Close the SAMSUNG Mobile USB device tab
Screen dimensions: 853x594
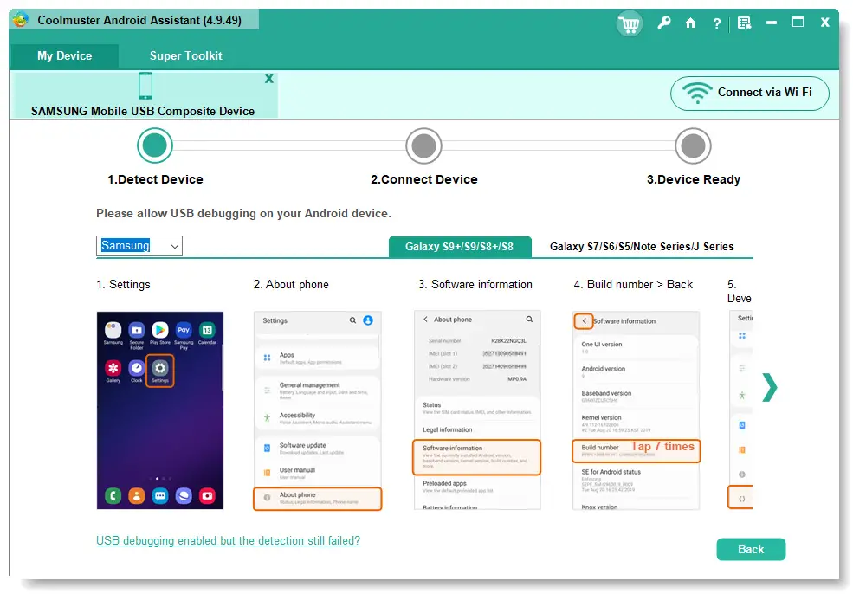pos(268,79)
